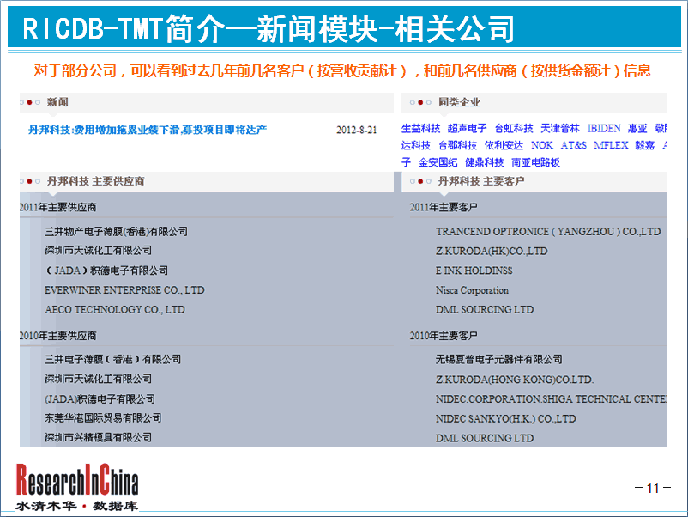Click customer 无锡夏普电子元器件有限公司
The image size is (688, 517).
pos(499,360)
